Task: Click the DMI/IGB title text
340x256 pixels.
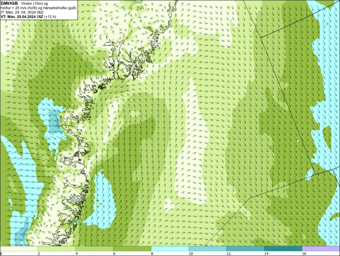Action: point(9,3)
